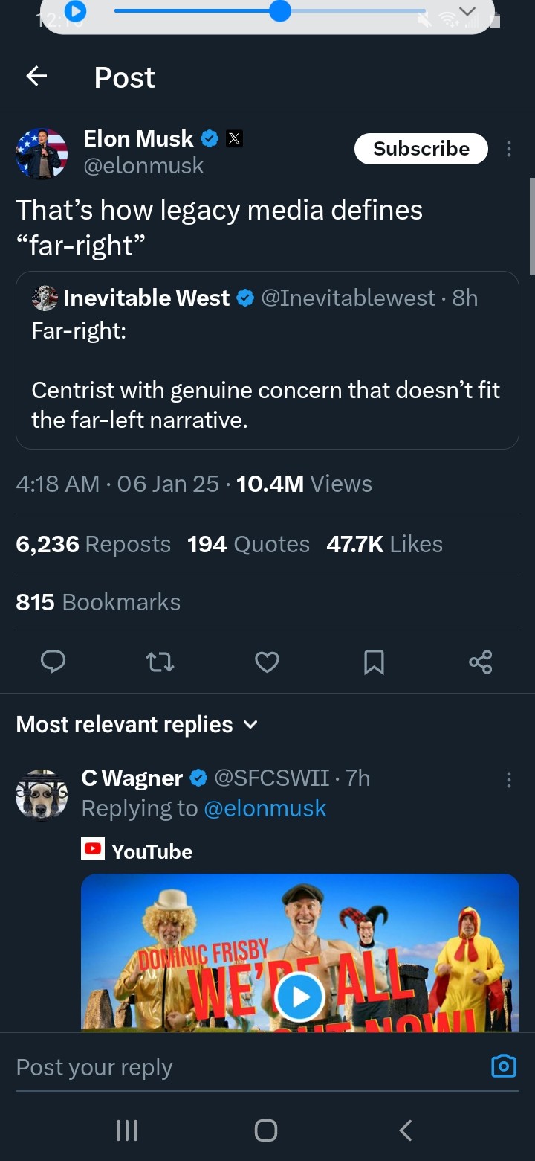This screenshot has width=535, height=1161.
Task: Tap the reply speech bubble icon
Action: tap(53, 662)
